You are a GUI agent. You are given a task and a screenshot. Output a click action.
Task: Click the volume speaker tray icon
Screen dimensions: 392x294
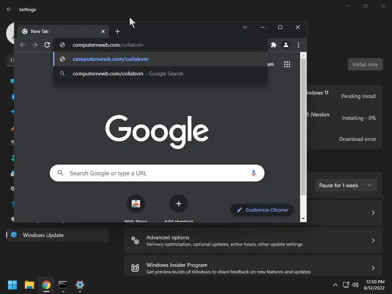point(355,285)
